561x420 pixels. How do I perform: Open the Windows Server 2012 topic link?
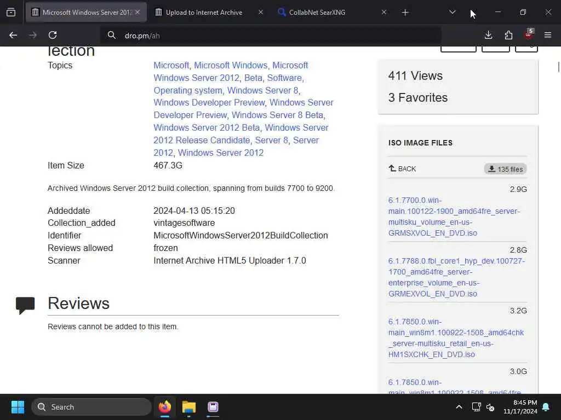point(221,153)
